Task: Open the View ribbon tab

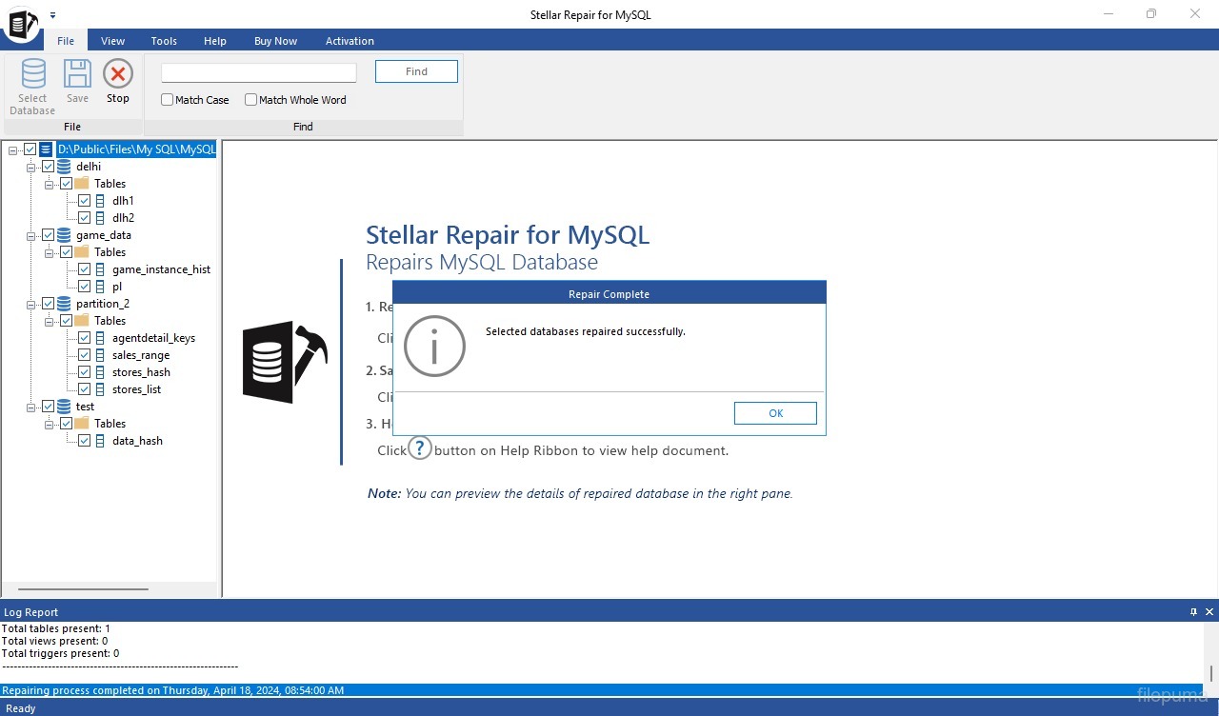Action: (x=113, y=41)
